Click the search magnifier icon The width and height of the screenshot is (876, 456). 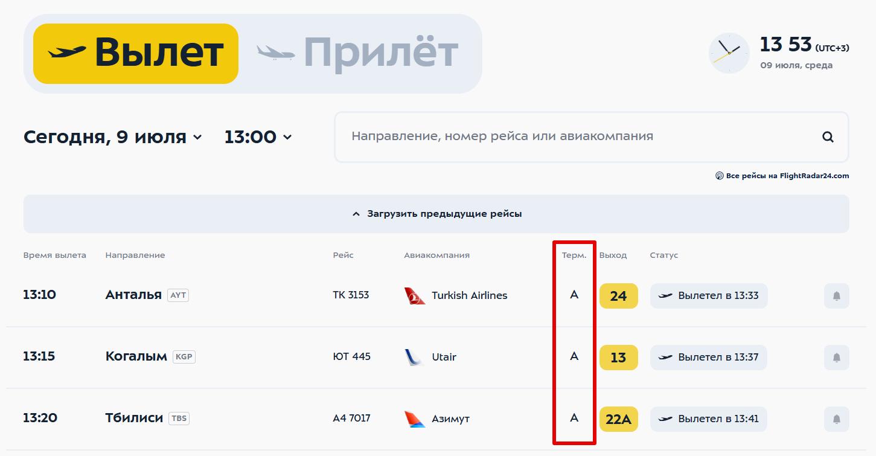tap(828, 137)
